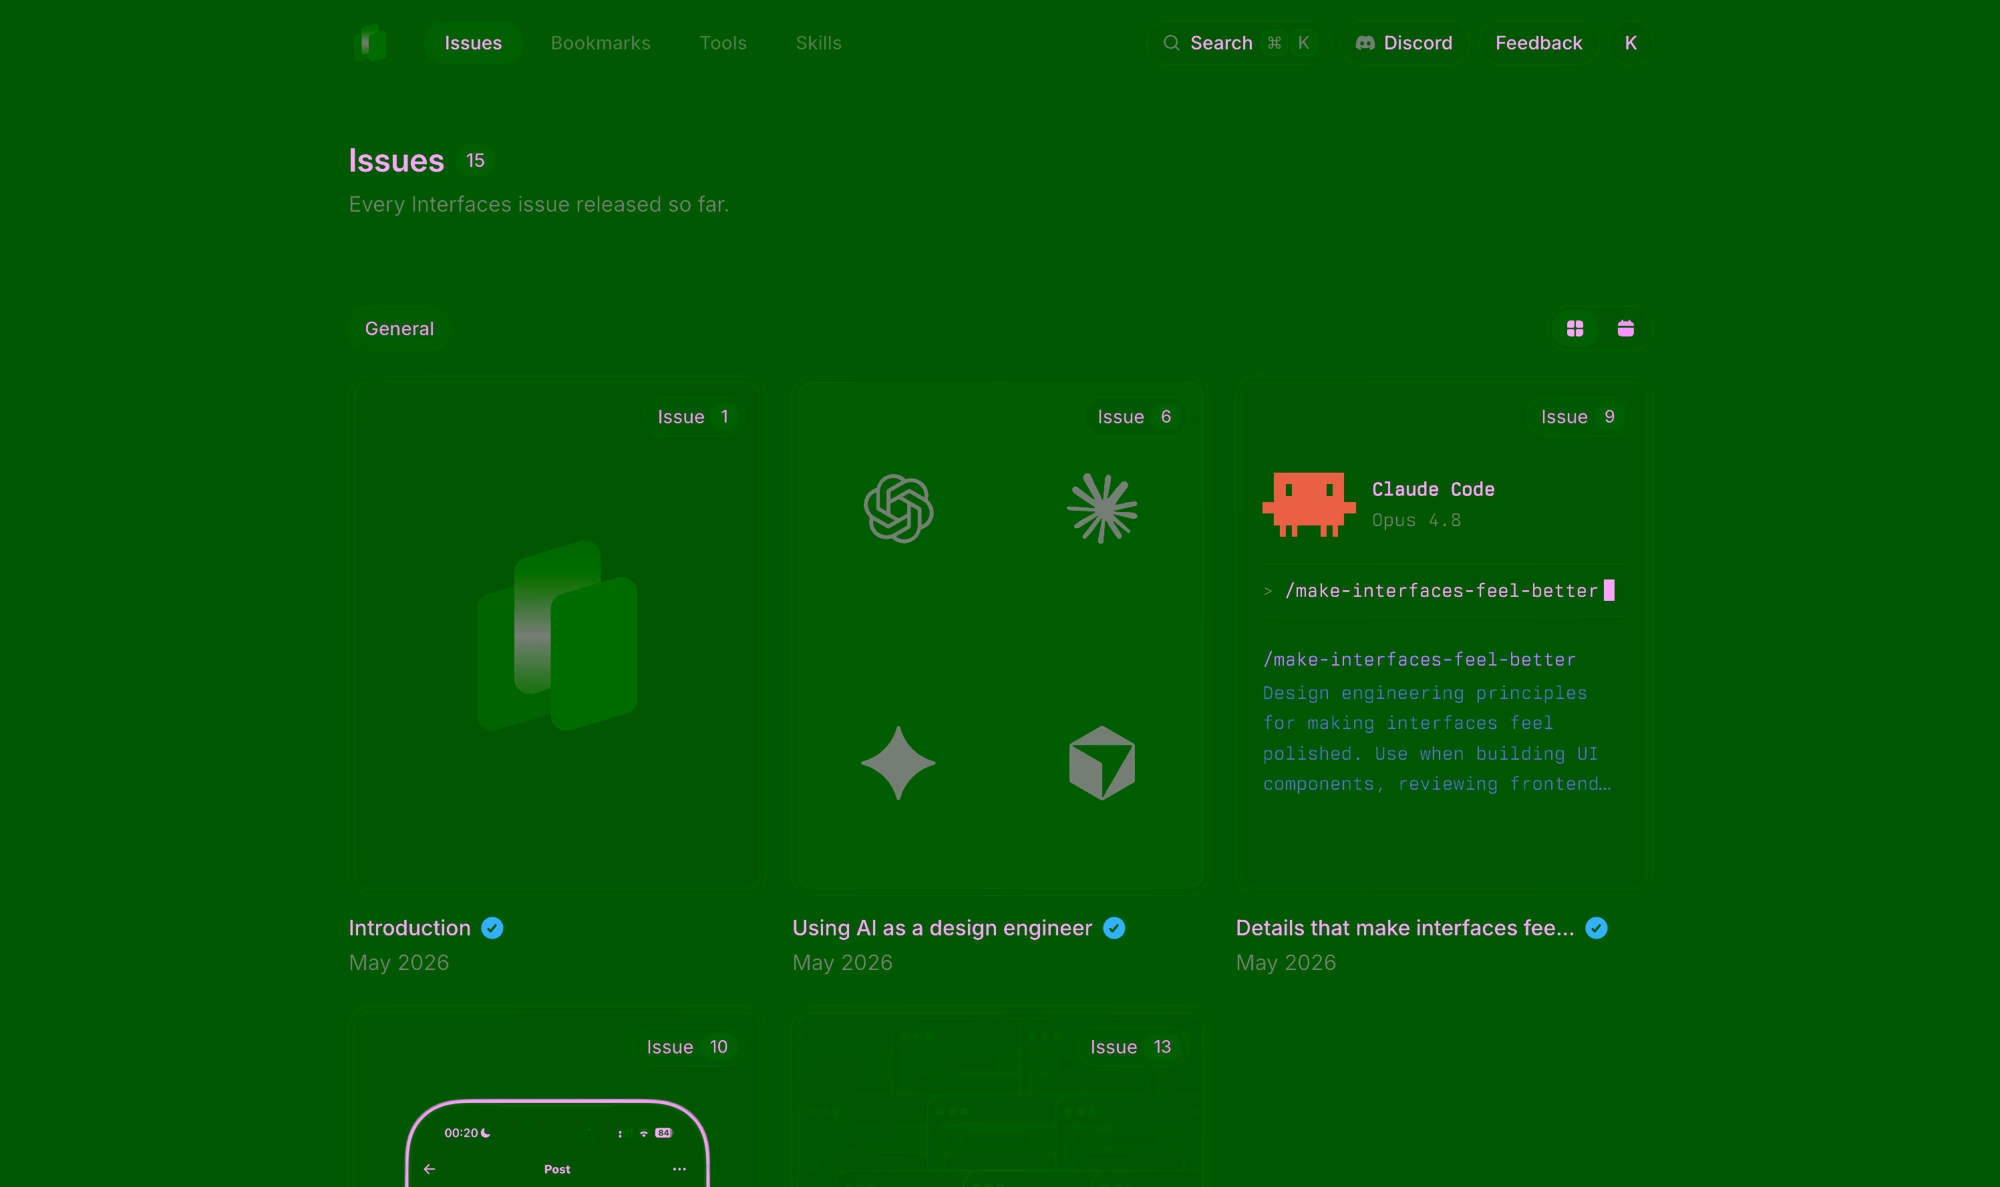Open the Introduction issue title

[x=409, y=928]
